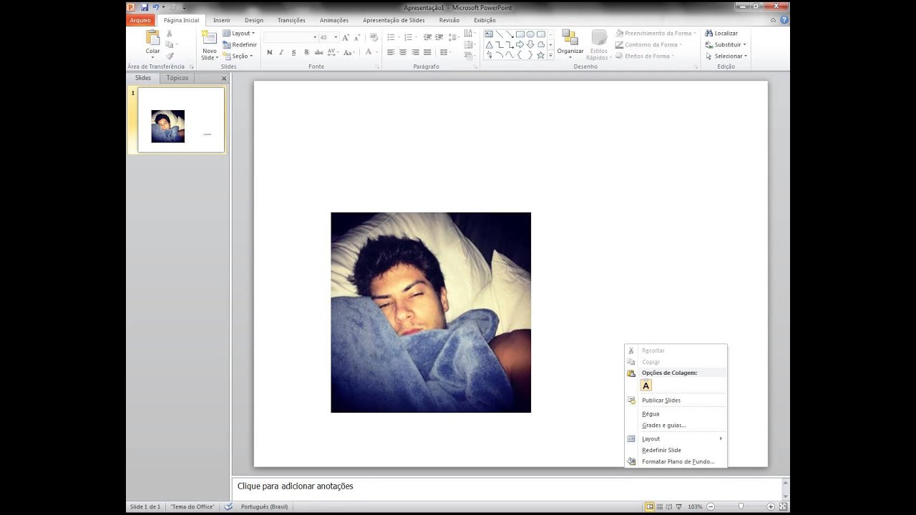Click the text shadow S icon

click(x=306, y=52)
